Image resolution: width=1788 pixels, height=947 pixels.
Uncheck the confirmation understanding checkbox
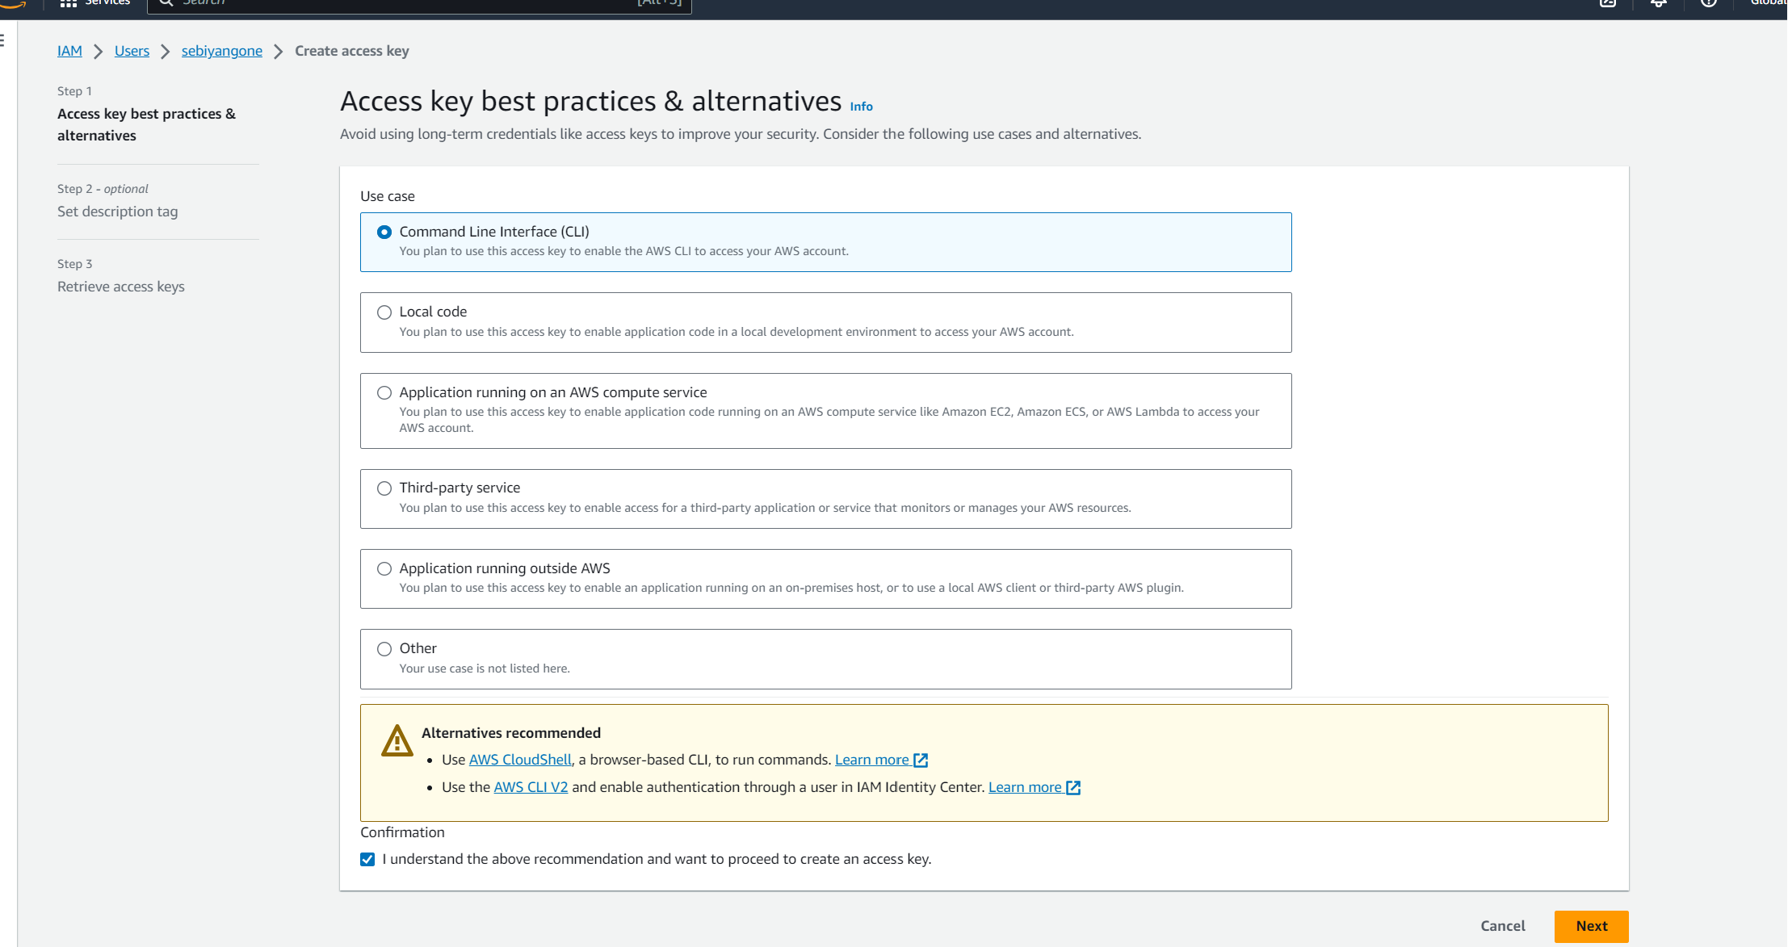pyautogui.click(x=367, y=859)
